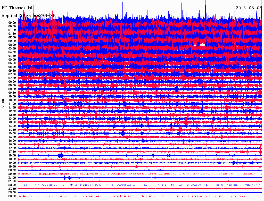Select the 06:30 time label
Screen dimensions: 264x201
[12, 71]
